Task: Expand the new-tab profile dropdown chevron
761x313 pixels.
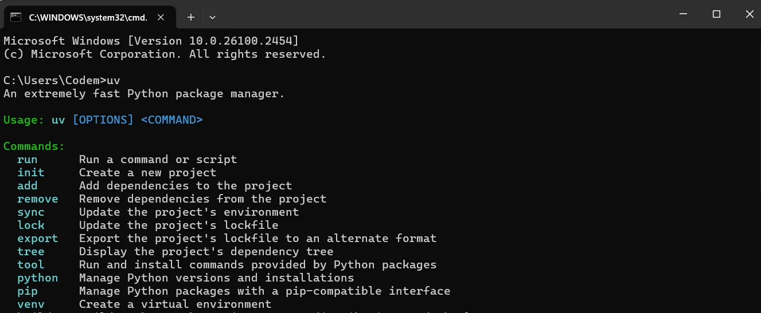Action: pyautogui.click(x=212, y=17)
